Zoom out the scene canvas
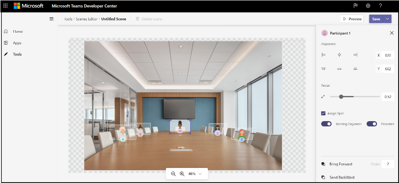This screenshot has width=399, height=183. pos(173,174)
